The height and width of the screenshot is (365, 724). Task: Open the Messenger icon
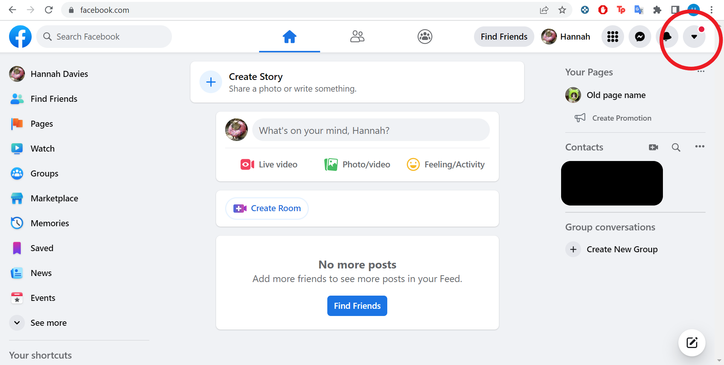pos(640,37)
